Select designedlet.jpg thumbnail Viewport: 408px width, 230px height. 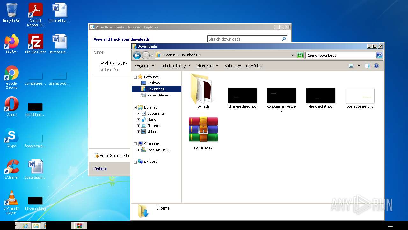coord(321,98)
